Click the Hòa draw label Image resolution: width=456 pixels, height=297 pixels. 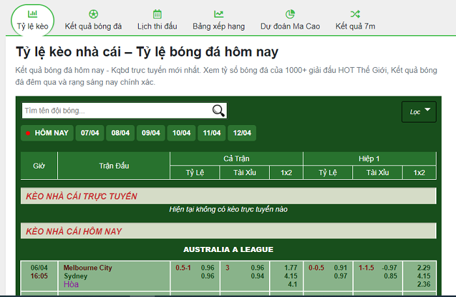point(70,285)
